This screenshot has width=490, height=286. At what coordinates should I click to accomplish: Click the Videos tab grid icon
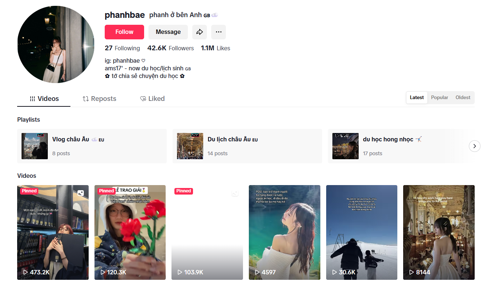coord(32,99)
